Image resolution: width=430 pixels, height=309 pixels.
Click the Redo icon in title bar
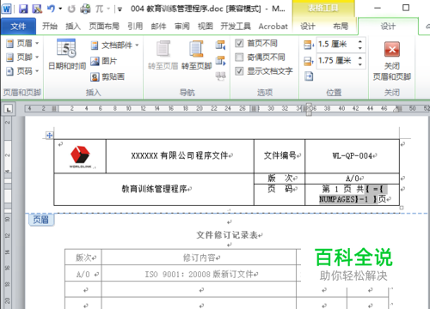tap(71, 9)
